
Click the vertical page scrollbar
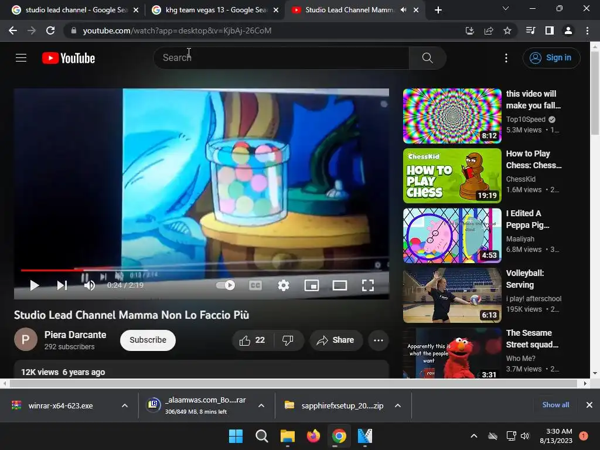coord(595,94)
